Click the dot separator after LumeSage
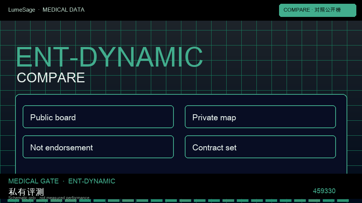The image size is (362, 203). pyautogui.click(x=39, y=10)
